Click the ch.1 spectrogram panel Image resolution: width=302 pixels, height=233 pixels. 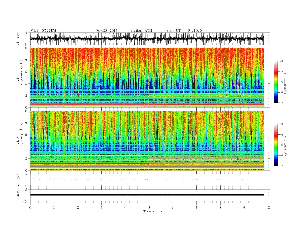pos(147,78)
